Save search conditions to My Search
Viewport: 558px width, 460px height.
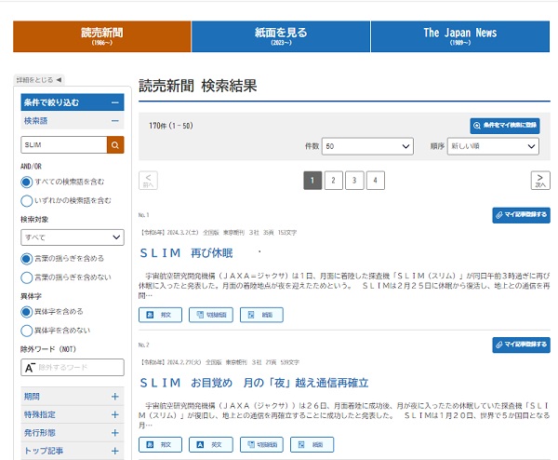[503, 125]
